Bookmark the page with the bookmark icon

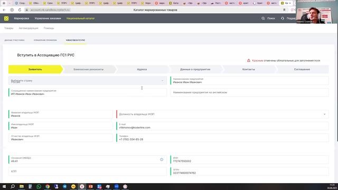[x=284, y=10]
